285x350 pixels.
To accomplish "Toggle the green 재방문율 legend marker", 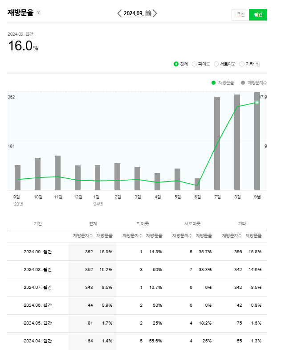I will tap(213, 82).
